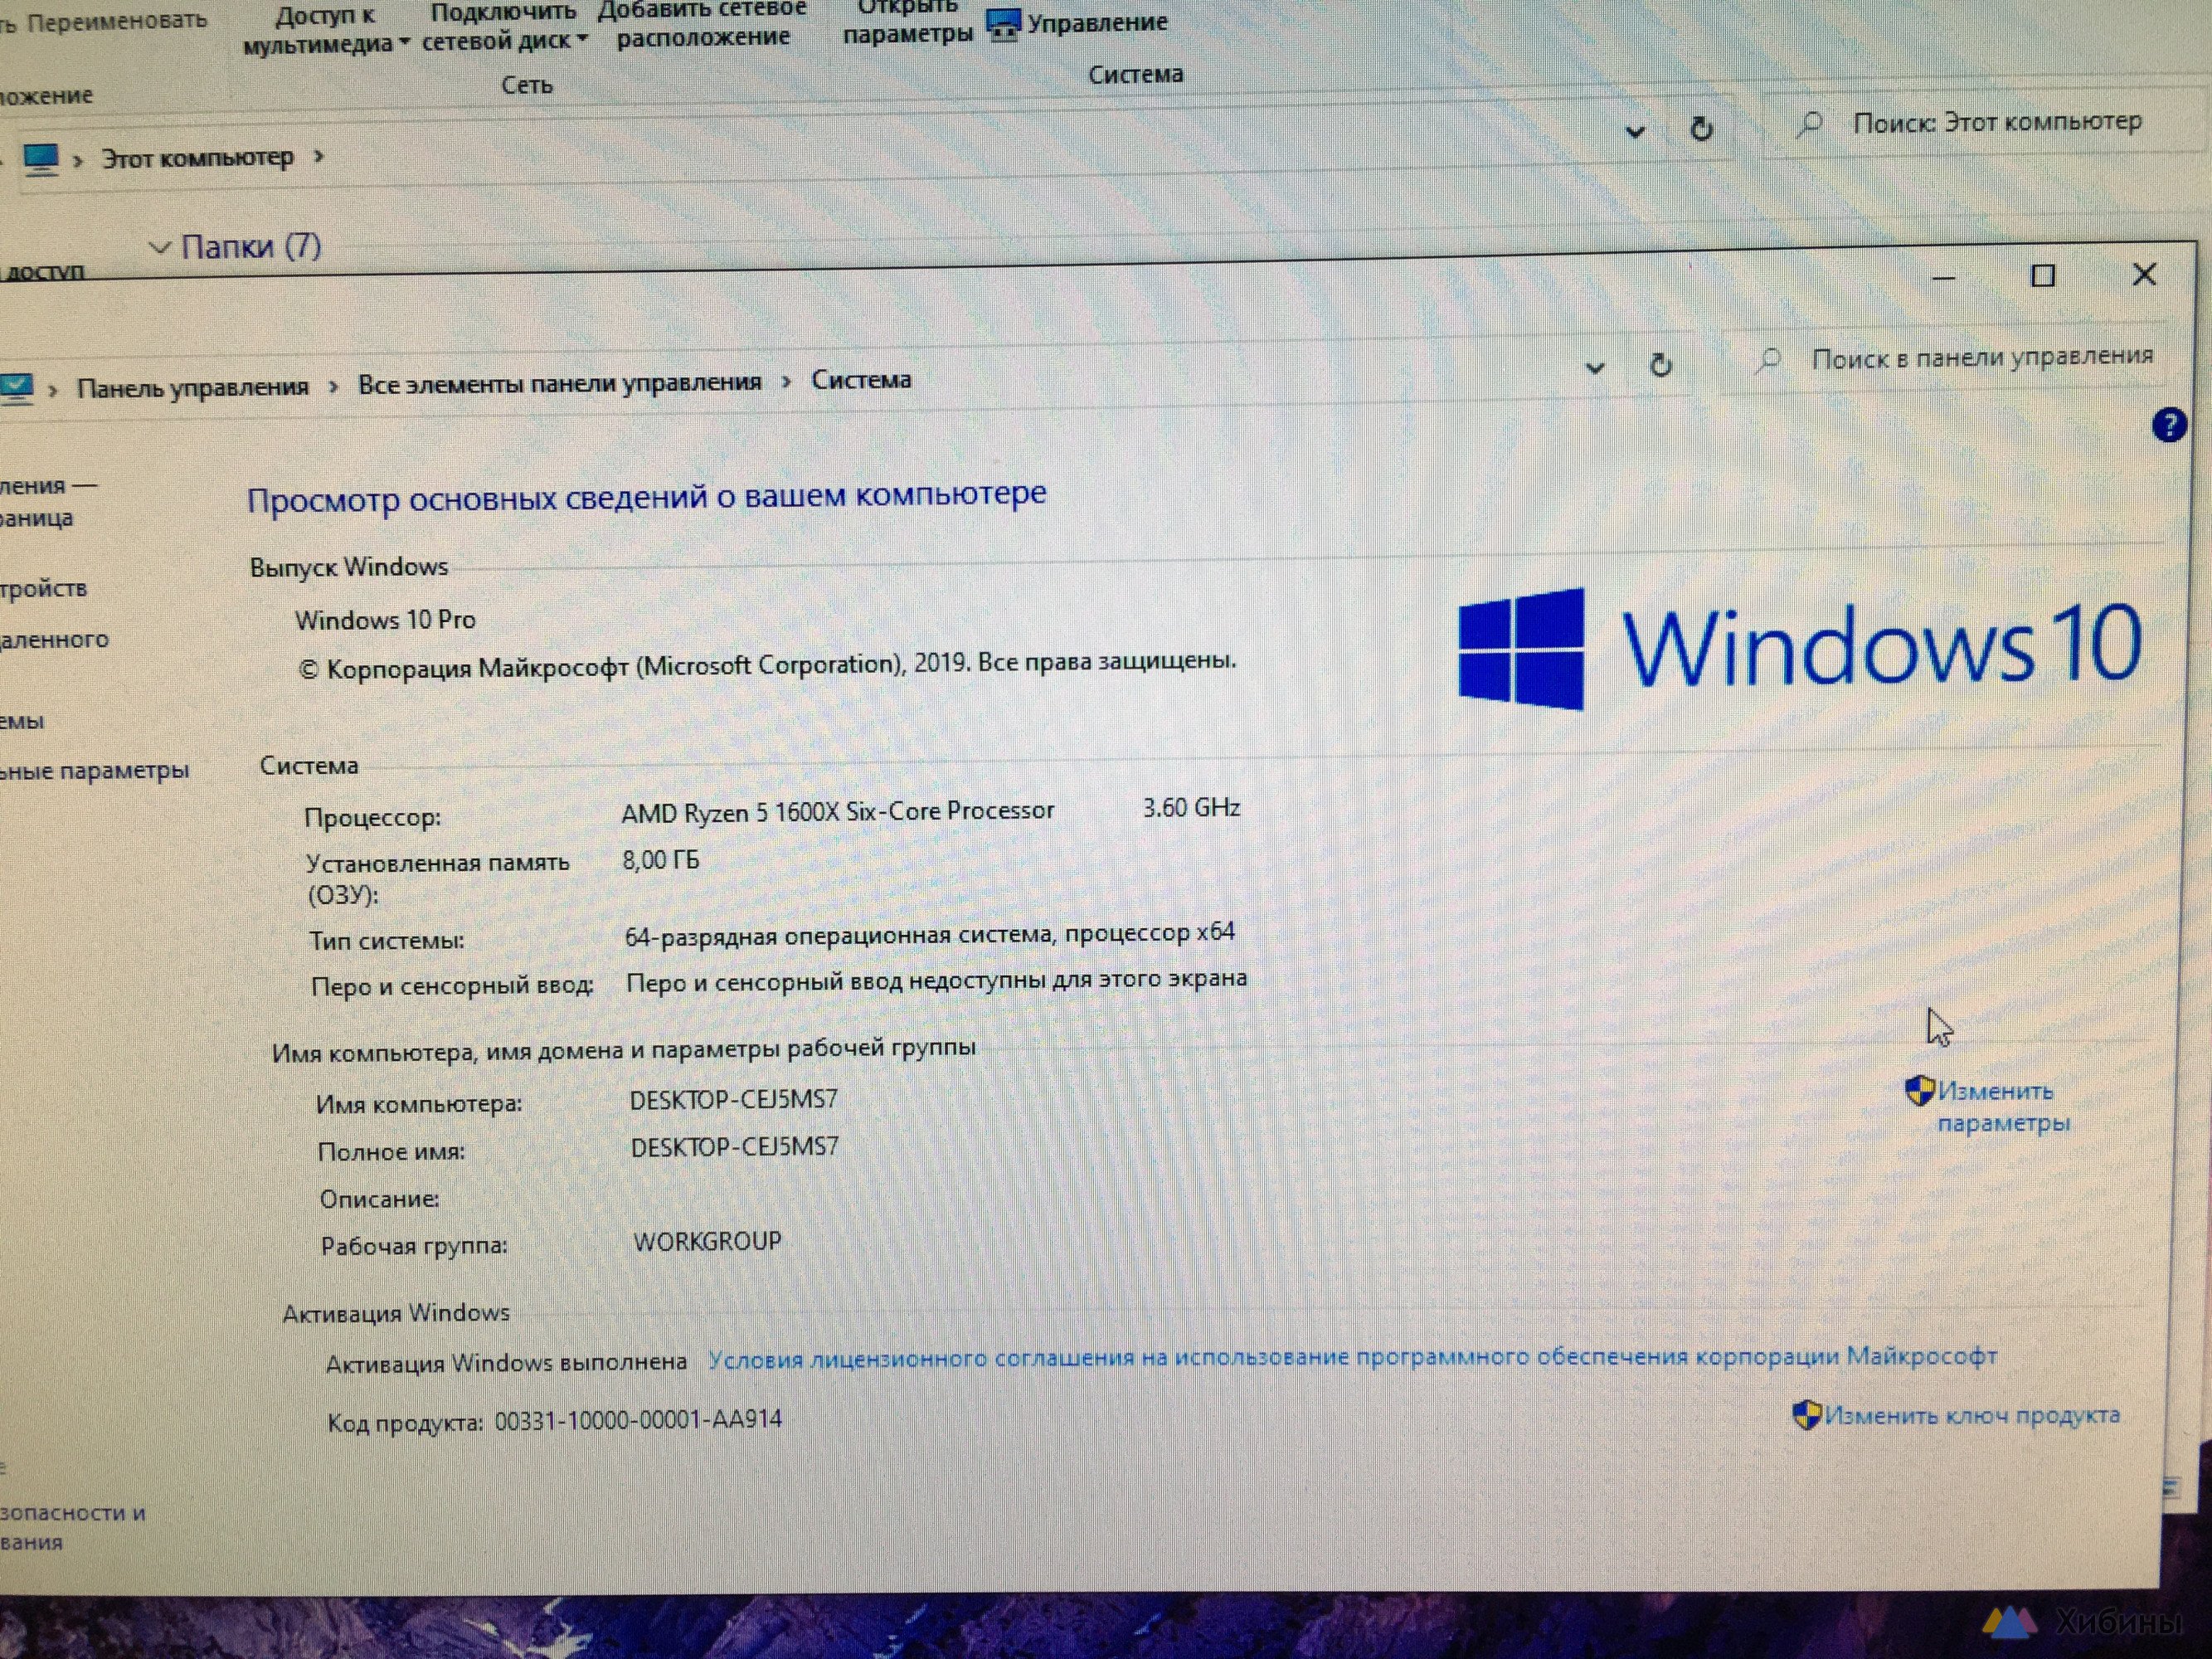Image resolution: width=2212 pixels, height=1659 pixels.
Task: Click the computer icon in System address bar
Action: click(16, 389)
